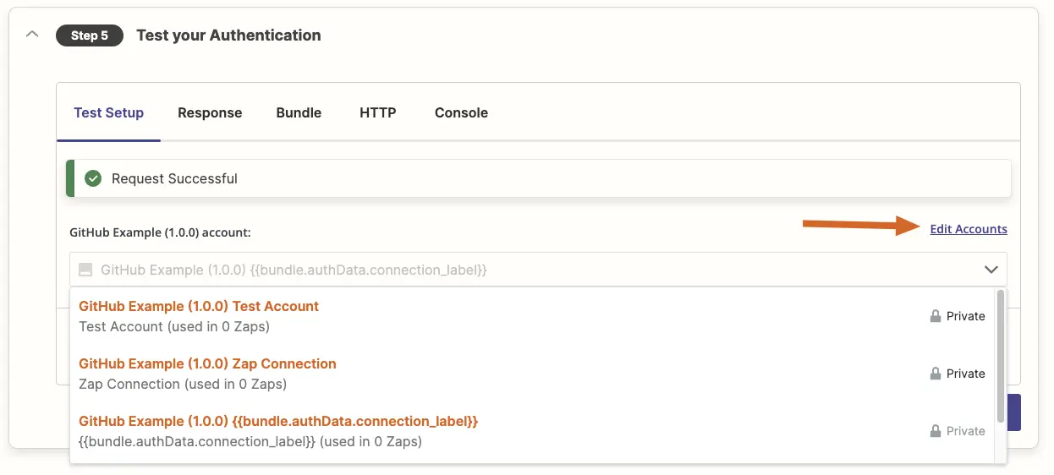Select the bundle.authData.connection_label account option
Viewport: 1054px width, 475px height.
(532, 431)
